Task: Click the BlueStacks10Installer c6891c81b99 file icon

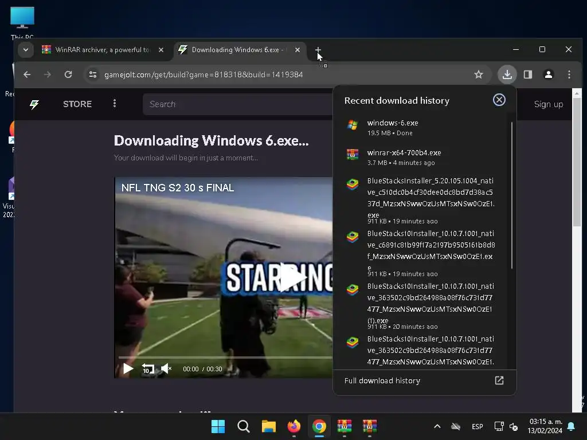Action: 353,237
